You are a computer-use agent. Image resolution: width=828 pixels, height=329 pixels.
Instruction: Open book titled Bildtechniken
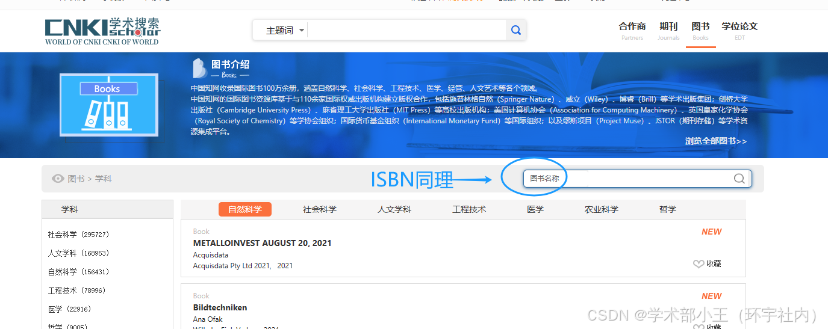(x=220, y=307)
